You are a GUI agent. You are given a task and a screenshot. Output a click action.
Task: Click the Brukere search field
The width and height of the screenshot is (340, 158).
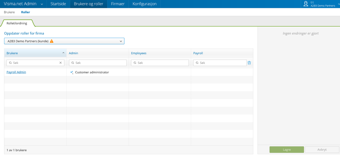point(35,63)
